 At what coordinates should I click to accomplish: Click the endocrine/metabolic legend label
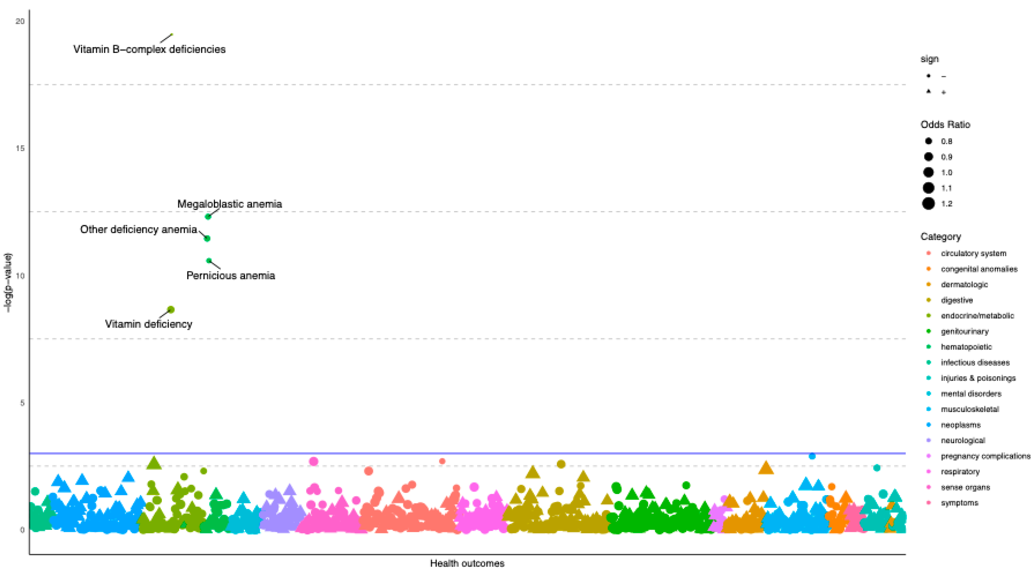click(x=977, y=316)
